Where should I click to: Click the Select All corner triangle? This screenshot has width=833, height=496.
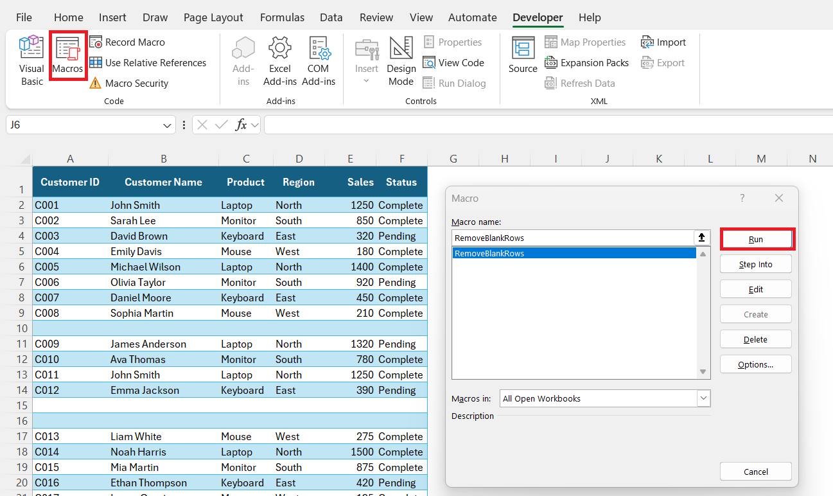[x=25, y=159]
